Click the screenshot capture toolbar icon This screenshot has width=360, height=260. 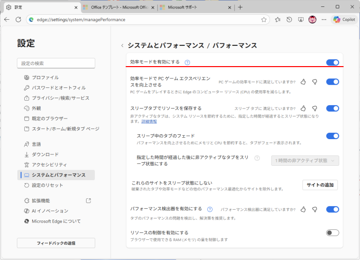pos(301,20)
